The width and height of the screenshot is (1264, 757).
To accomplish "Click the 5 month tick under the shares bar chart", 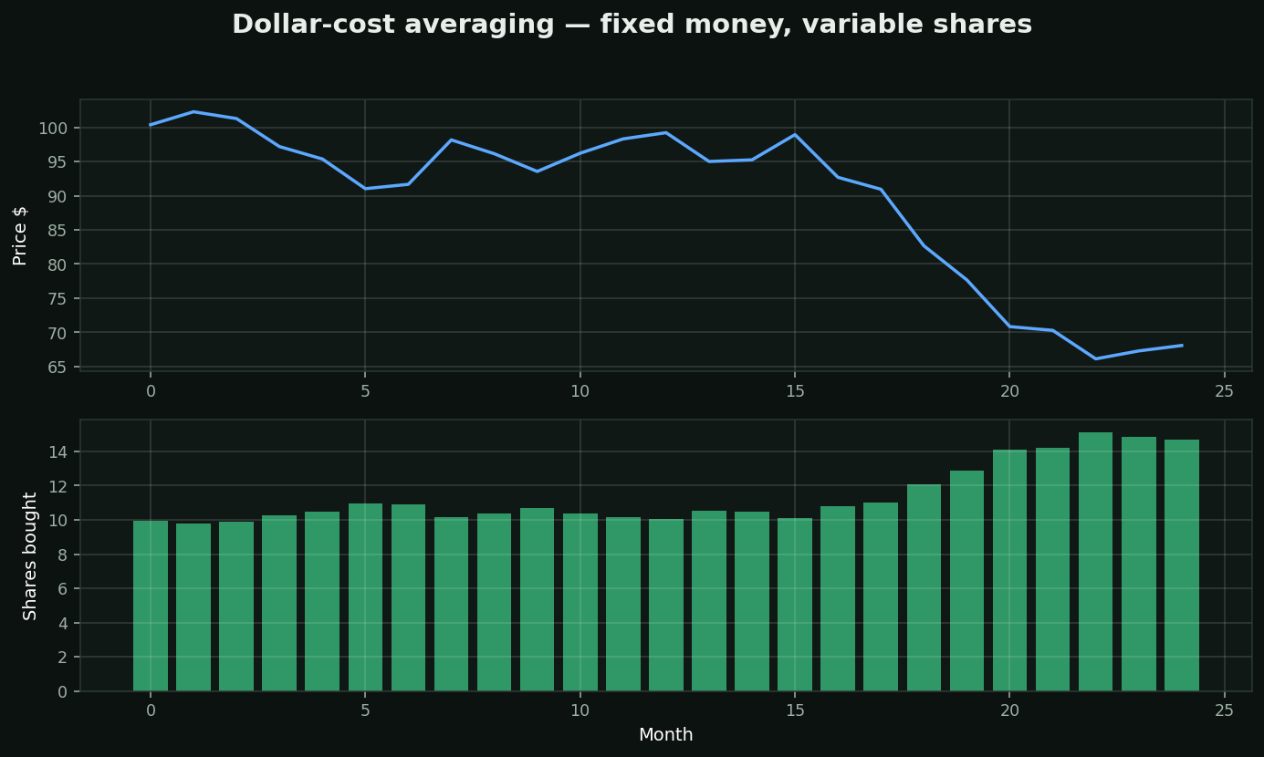I will coord(365,710).
